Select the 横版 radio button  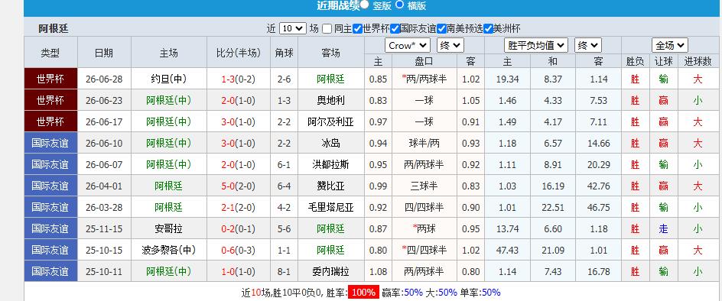(x=400, y=4)
